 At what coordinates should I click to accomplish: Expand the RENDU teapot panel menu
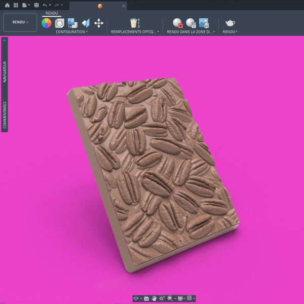tap(230, 32)
